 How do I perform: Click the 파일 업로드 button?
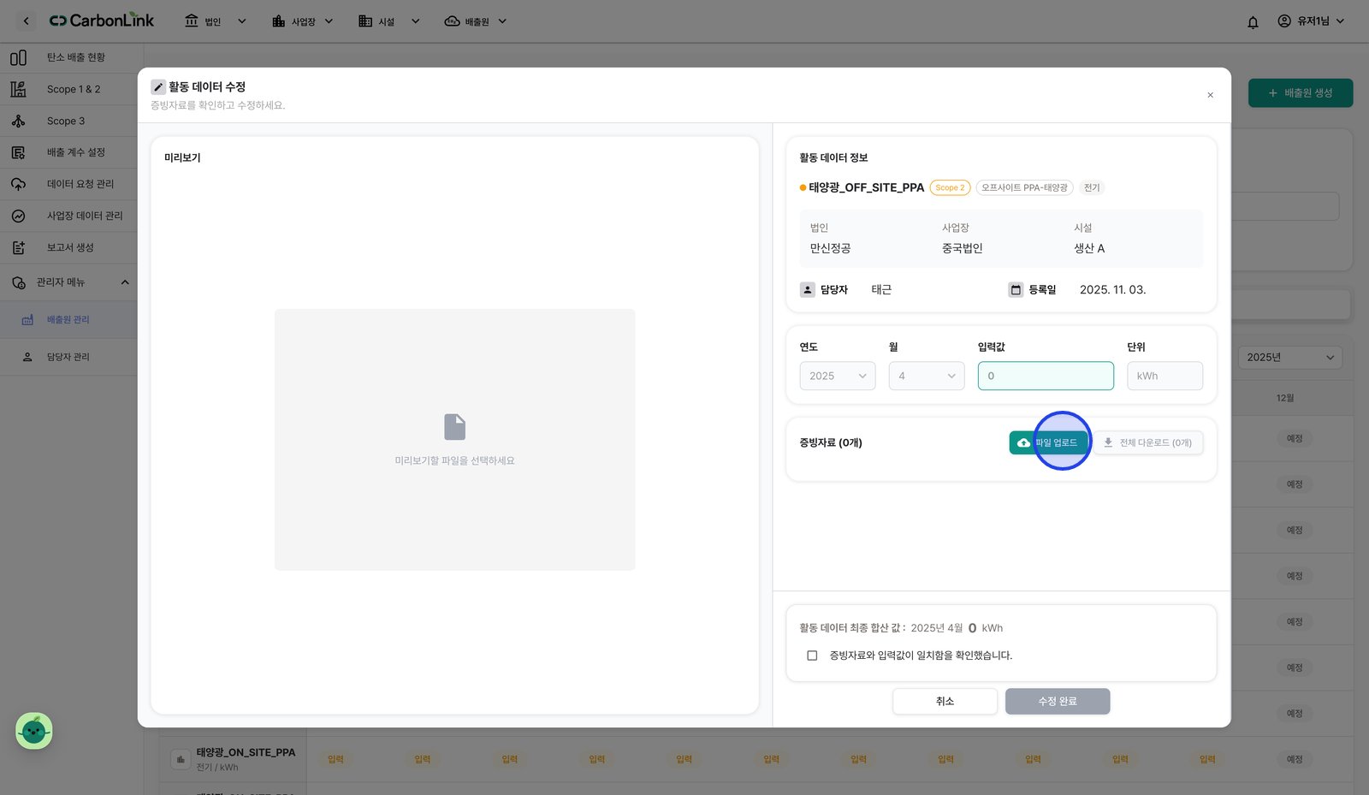pos(1049,442)
